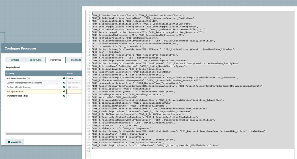Click help icon for Jolt Transformation DSL
This screenshot has width=297, height=159.
pos(64,78)
